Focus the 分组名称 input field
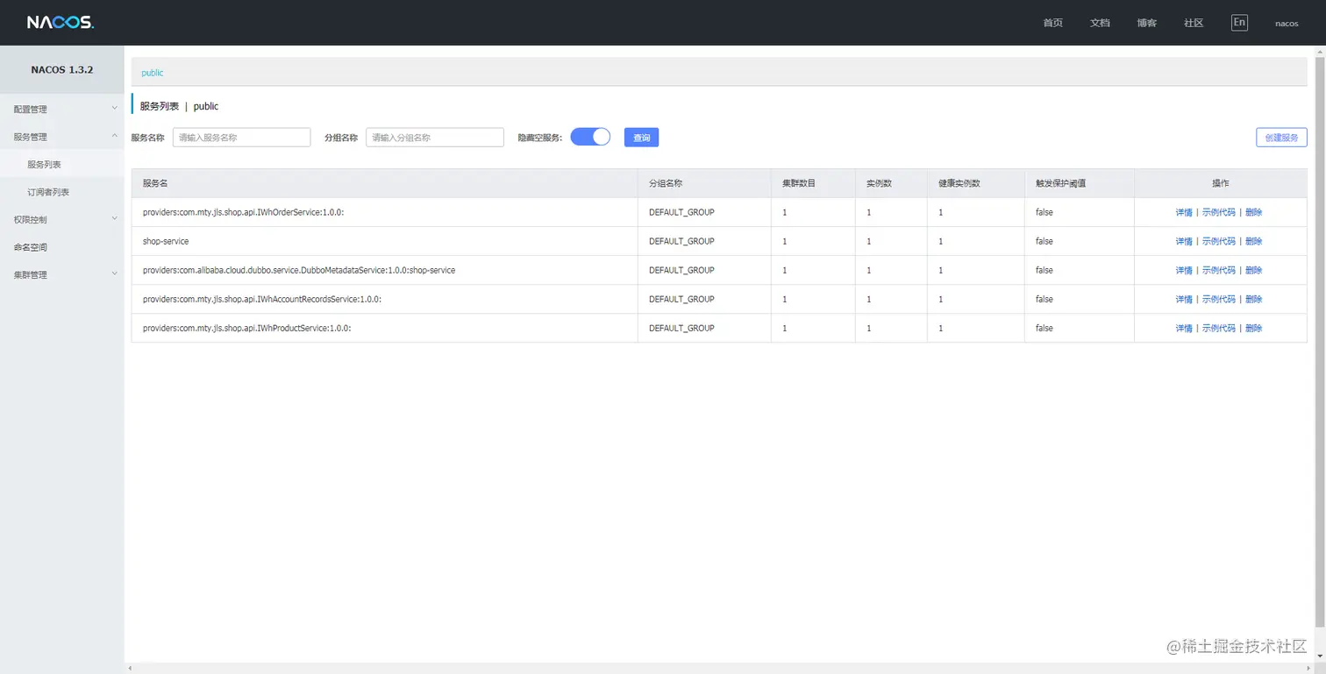Screen dimensions: 1326x674 [x=435, y=138]
